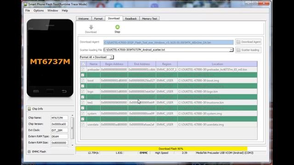Toggle checkbox in green row between preloader and boot
This screenshot has width=294, height=165.
pos(83,75)
